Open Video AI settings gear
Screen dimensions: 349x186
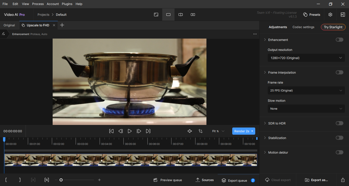[330, 15]
